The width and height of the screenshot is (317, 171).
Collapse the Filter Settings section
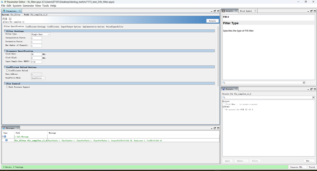point(5,31)
